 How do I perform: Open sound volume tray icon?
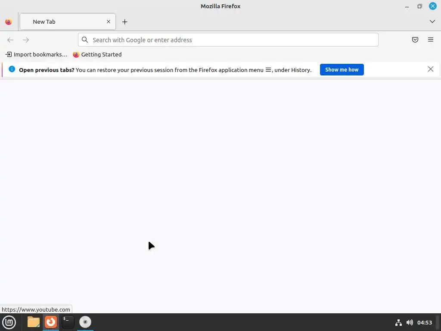tap(410, 322)
